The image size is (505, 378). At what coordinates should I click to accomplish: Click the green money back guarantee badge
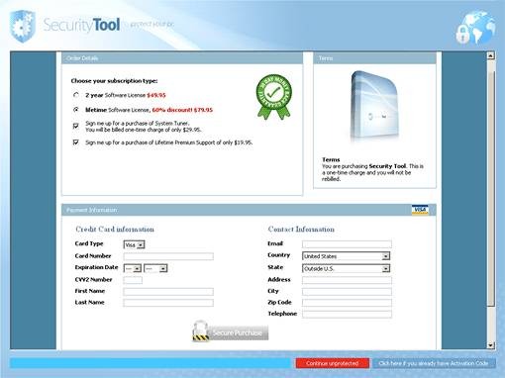(x=274, y=97)
